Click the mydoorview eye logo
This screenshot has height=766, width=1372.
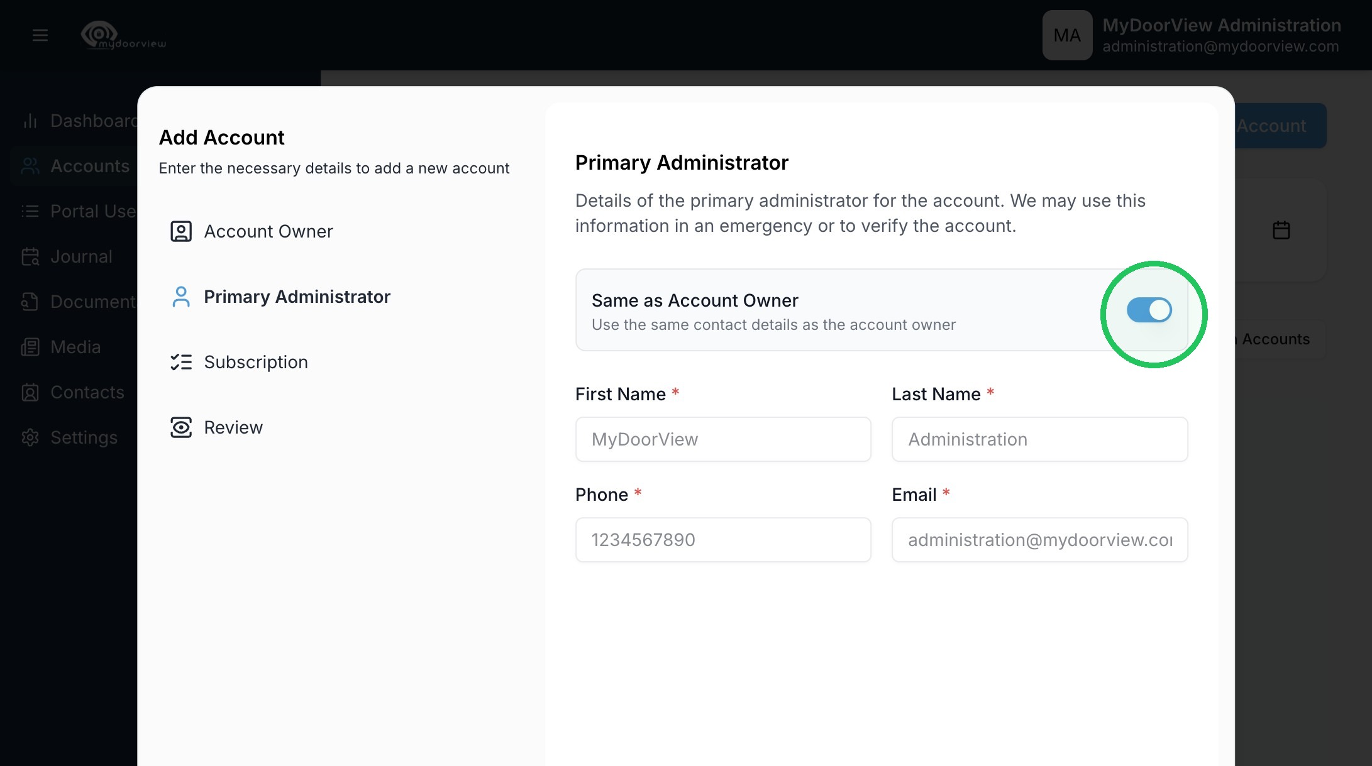(124, 35)
